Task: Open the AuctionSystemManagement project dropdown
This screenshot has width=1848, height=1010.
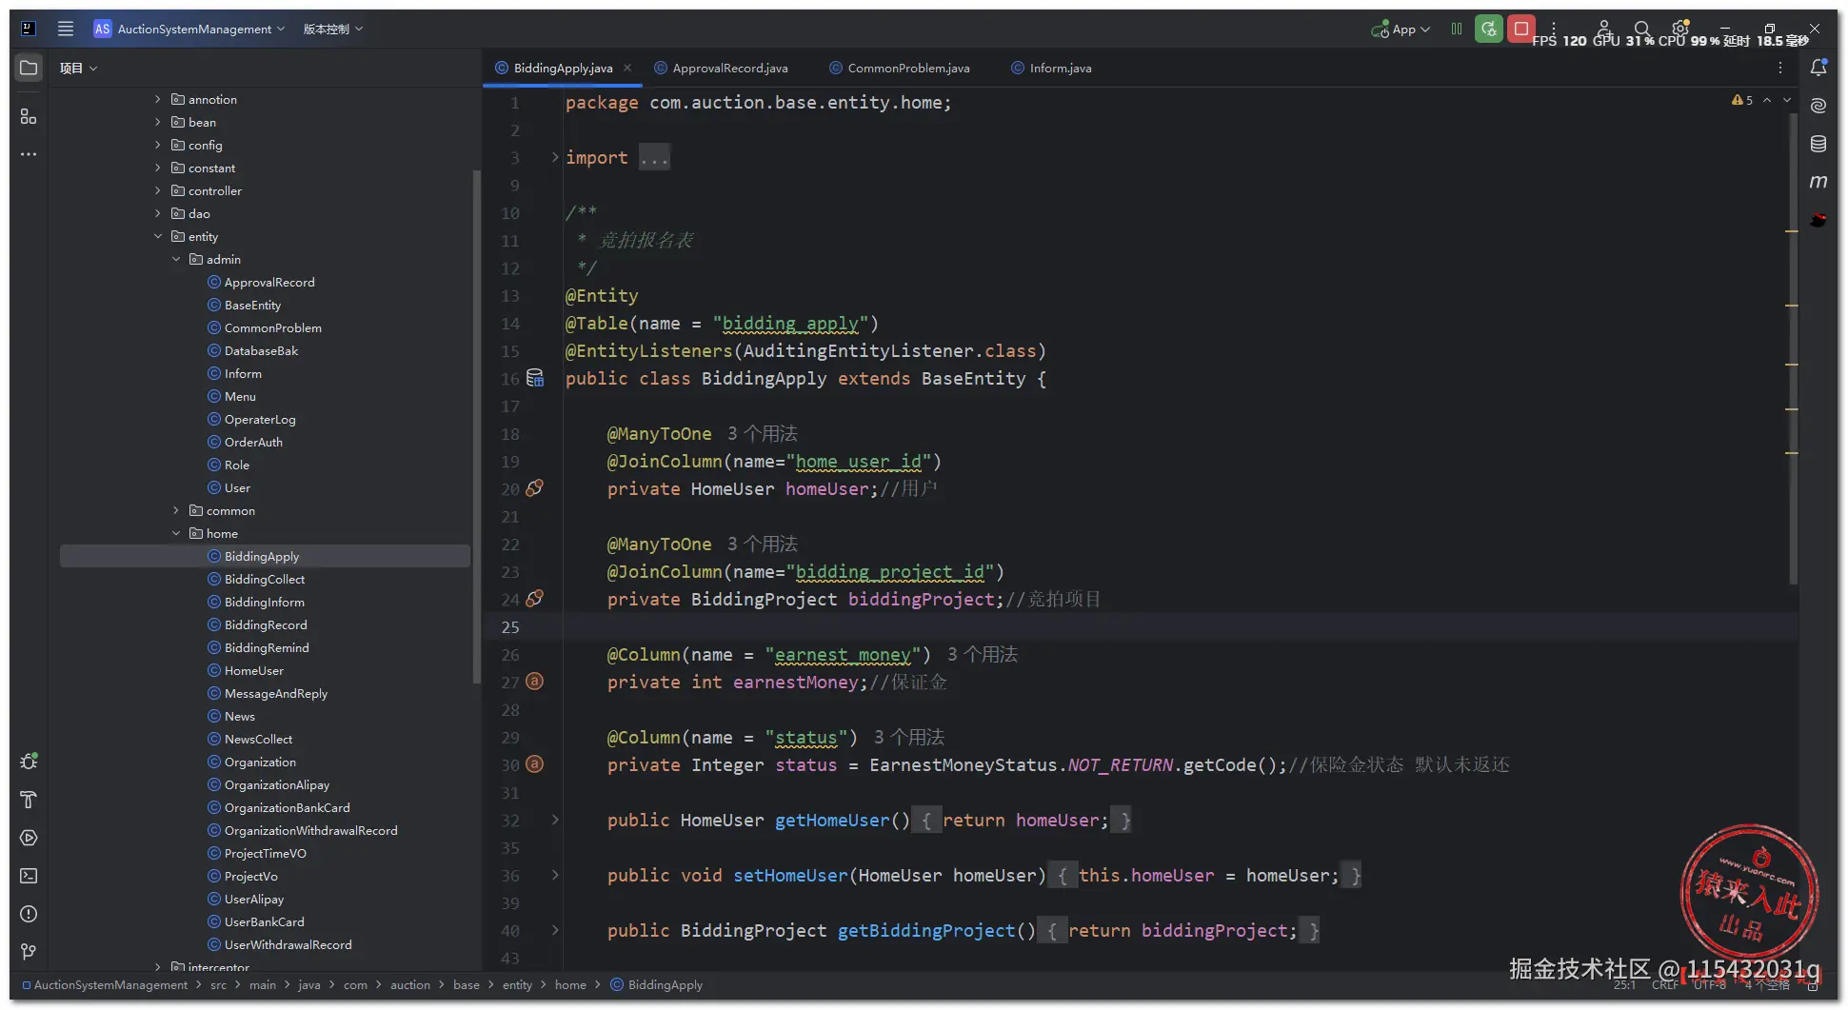Action: point(189,29)
